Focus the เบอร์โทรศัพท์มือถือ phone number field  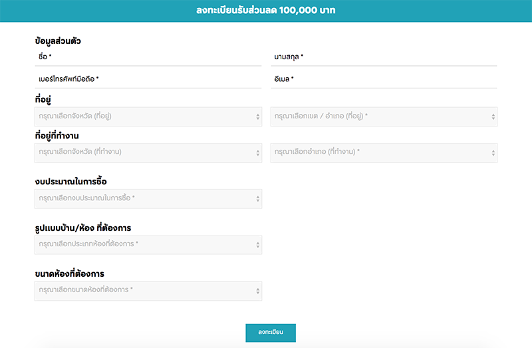(148, 79)
